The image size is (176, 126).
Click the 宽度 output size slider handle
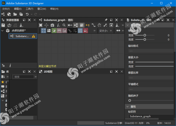point(145,35)
